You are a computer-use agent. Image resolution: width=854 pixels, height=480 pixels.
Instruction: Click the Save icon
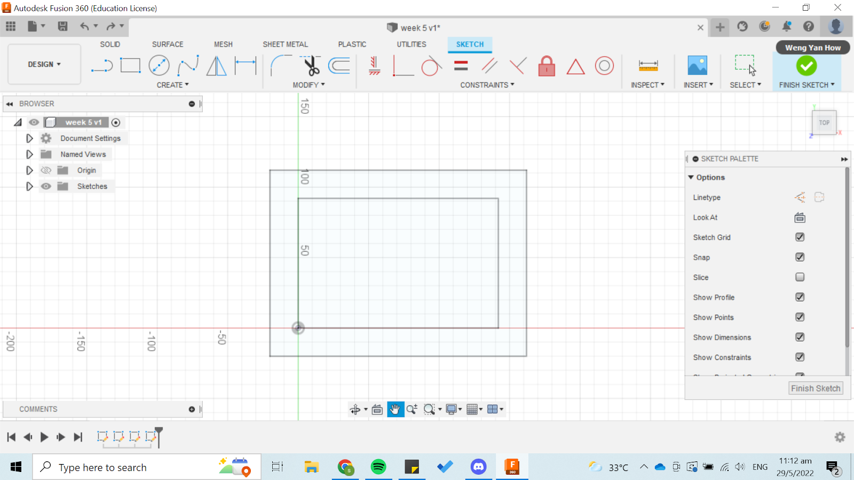[x=62, y=26]
